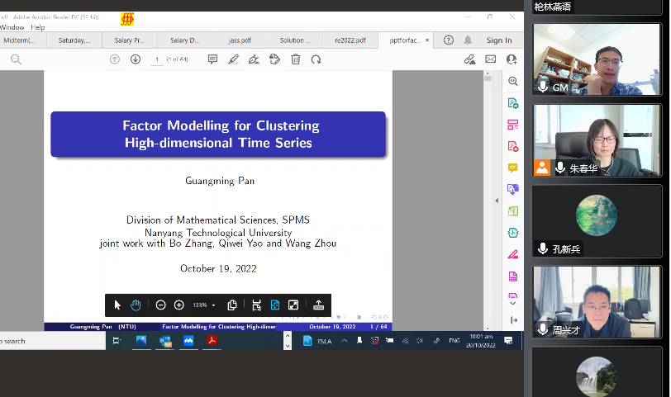Toggle full screen mode in floating toolbar
This screenshot has height=397, width=671.
pyautogui.click(x=293, y=305)
